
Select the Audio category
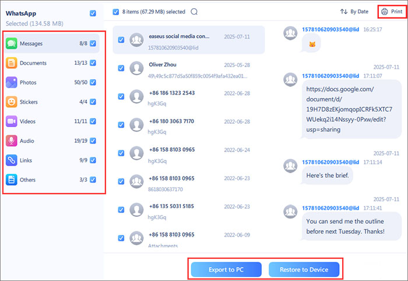[x=52, y=140]
